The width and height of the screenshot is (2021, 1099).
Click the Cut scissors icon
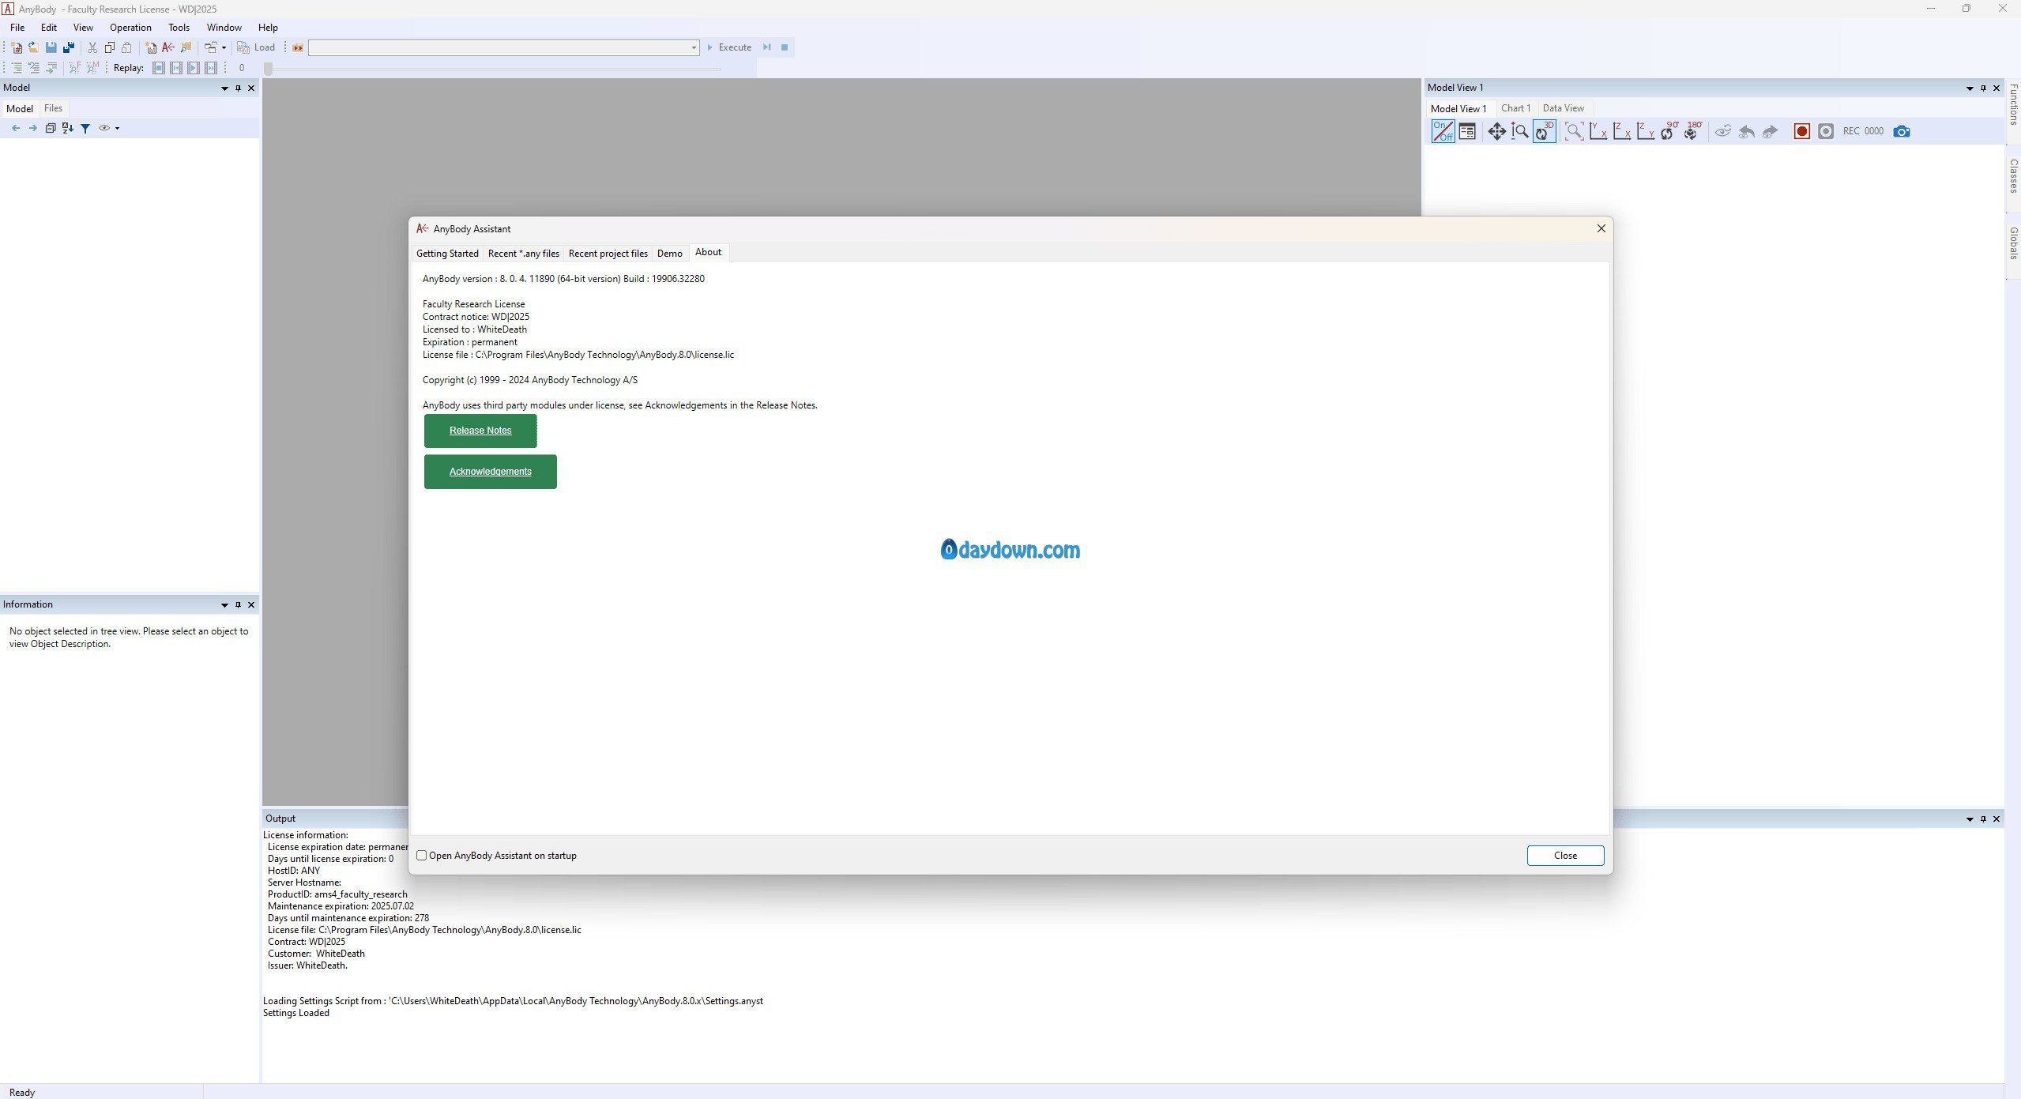(92, 47)
